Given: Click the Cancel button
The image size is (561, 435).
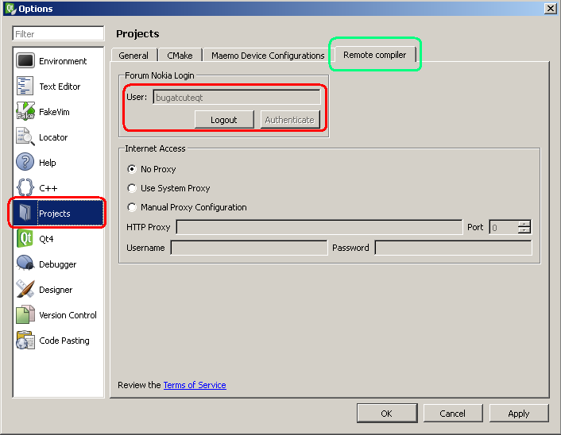Looking at the screenshot, I should (x=453, y=414).
